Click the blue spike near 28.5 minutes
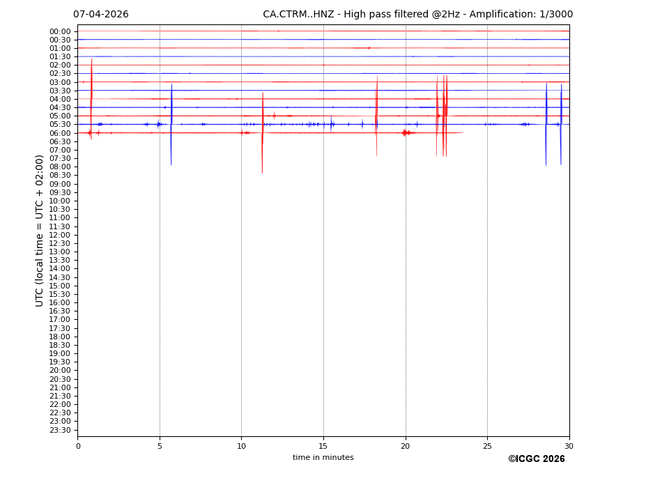The height and width of the screenshot is (485, 646). (546, 125)
